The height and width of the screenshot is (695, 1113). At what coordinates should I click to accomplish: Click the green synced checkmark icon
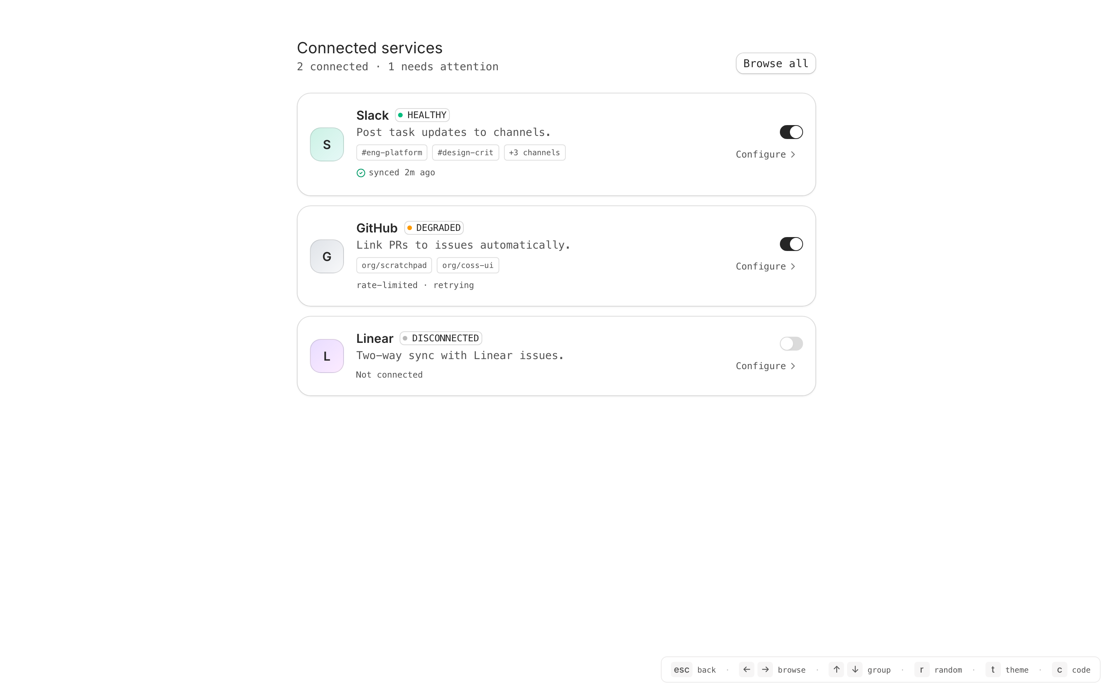coord(361,173)
